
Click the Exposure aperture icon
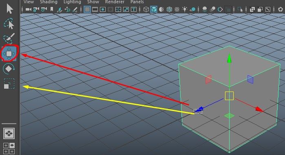281,9
